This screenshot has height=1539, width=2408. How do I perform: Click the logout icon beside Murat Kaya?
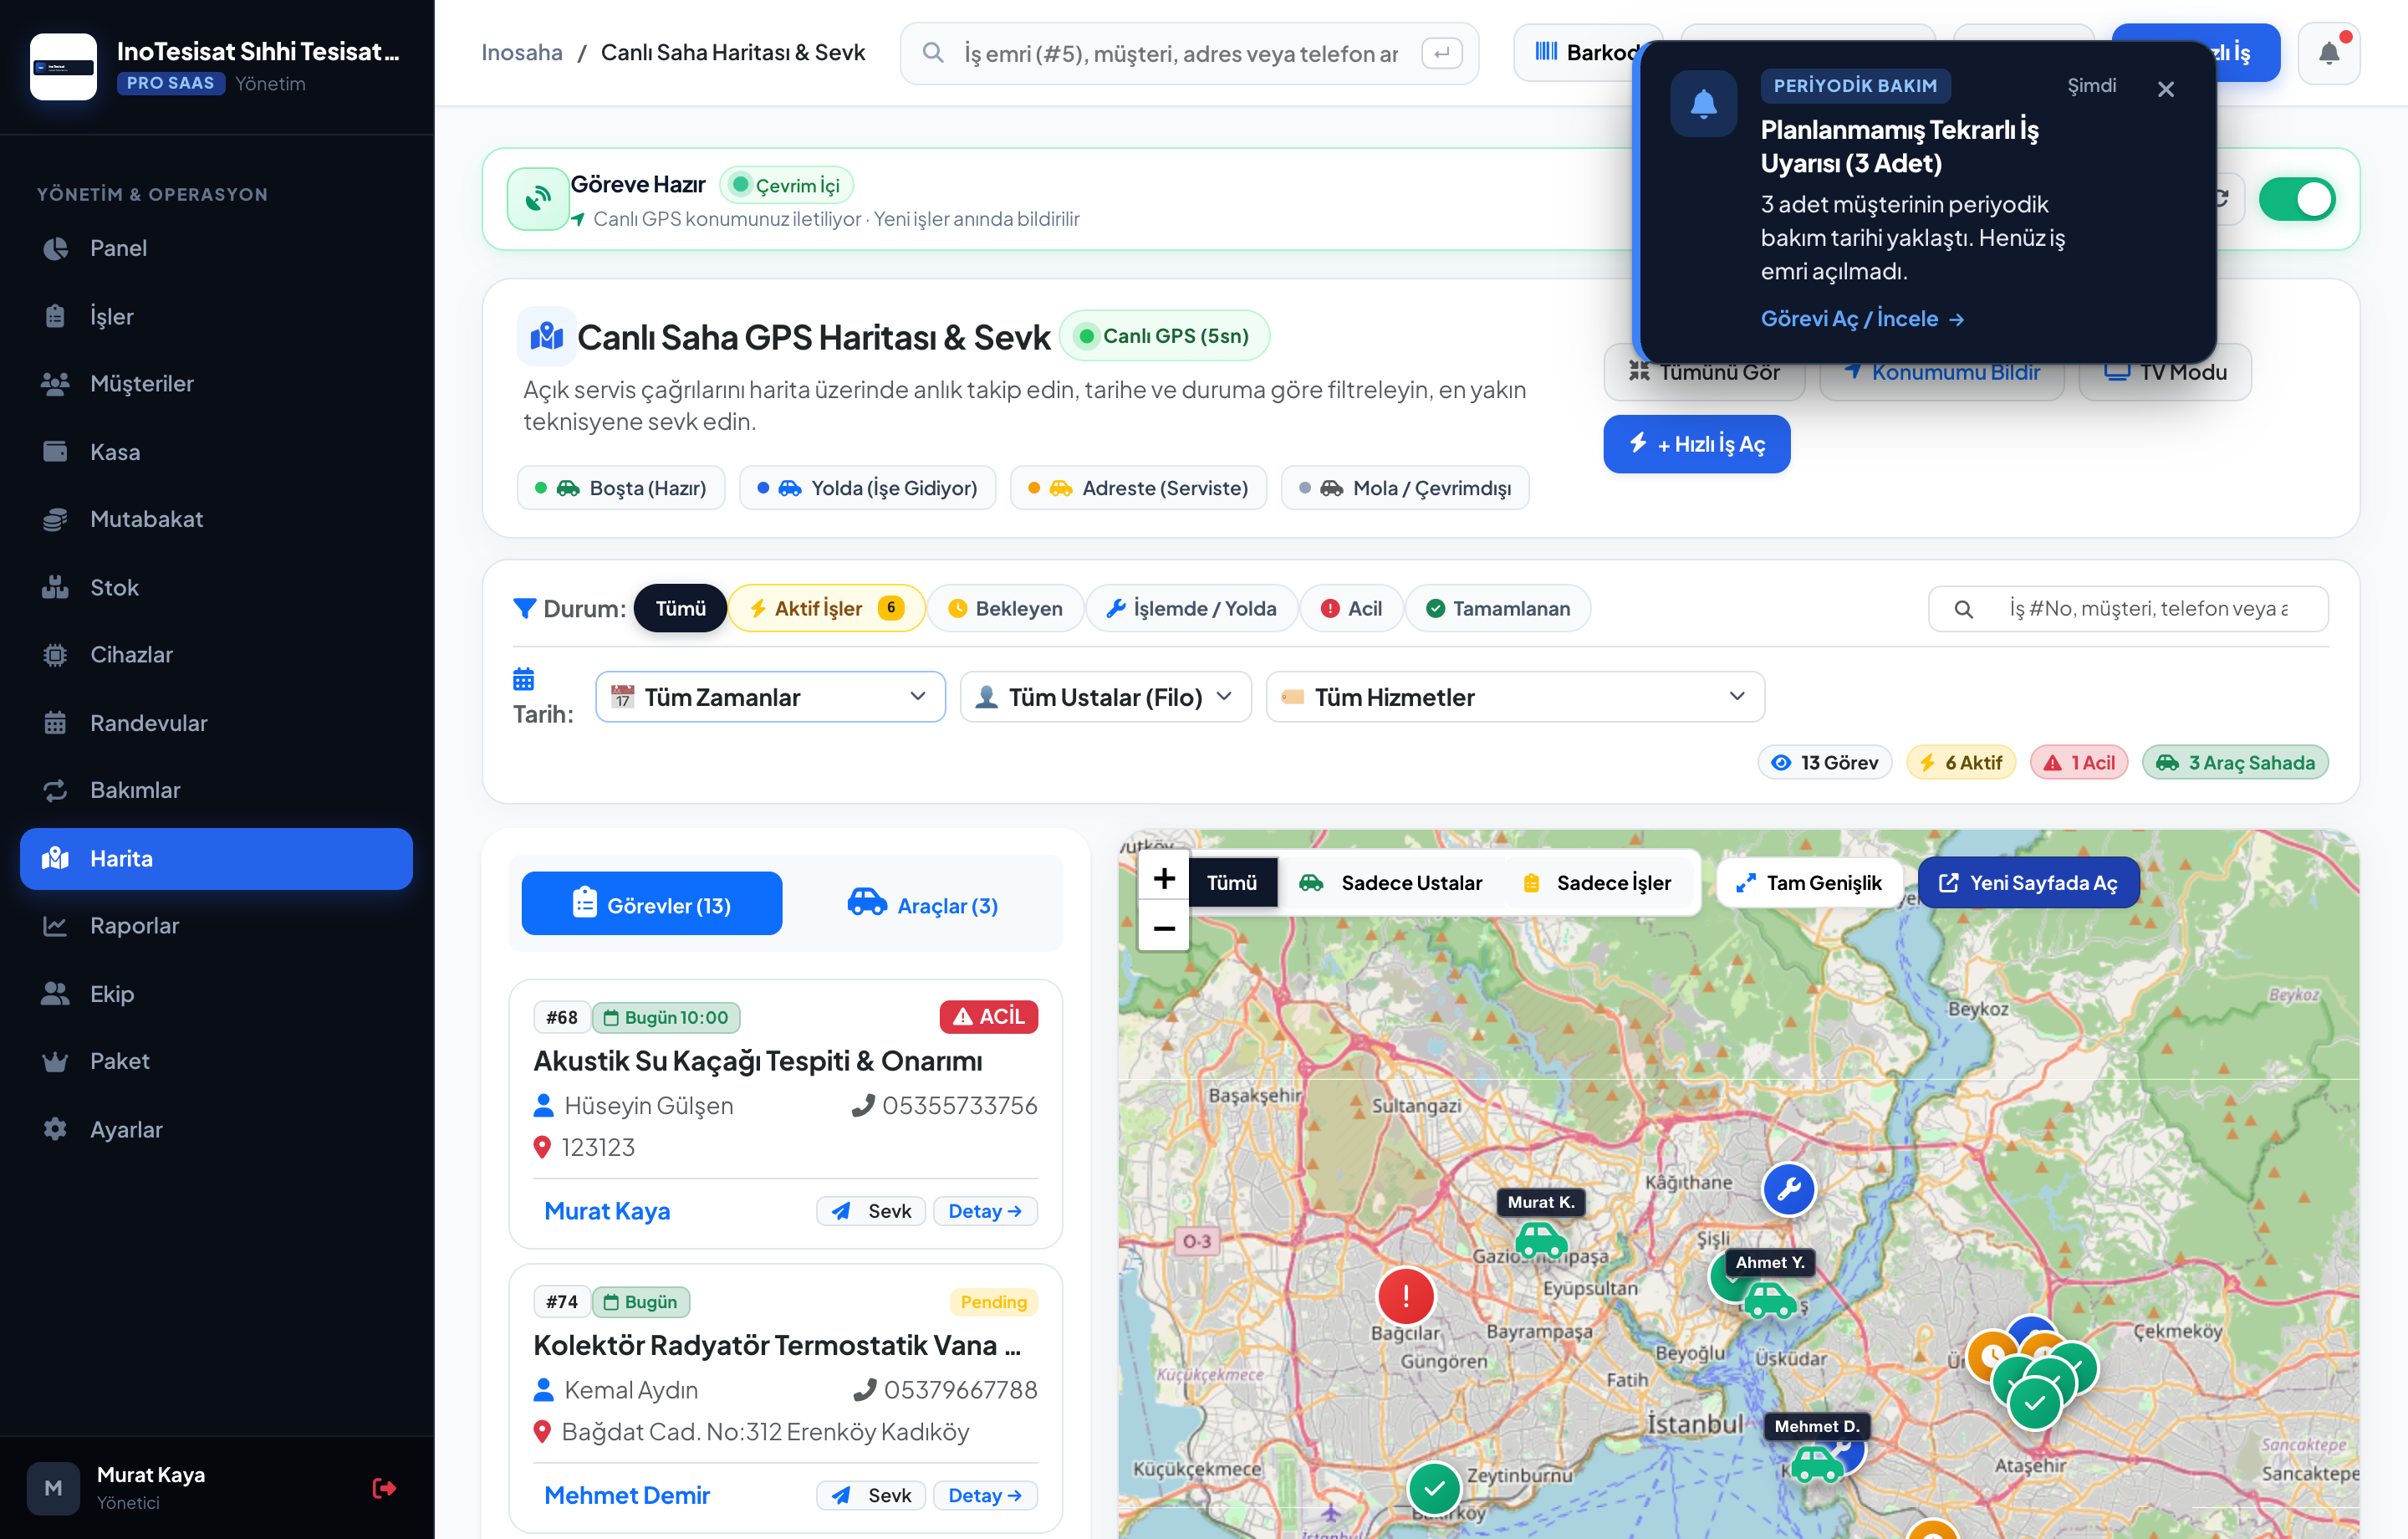tap(384, 1488)
